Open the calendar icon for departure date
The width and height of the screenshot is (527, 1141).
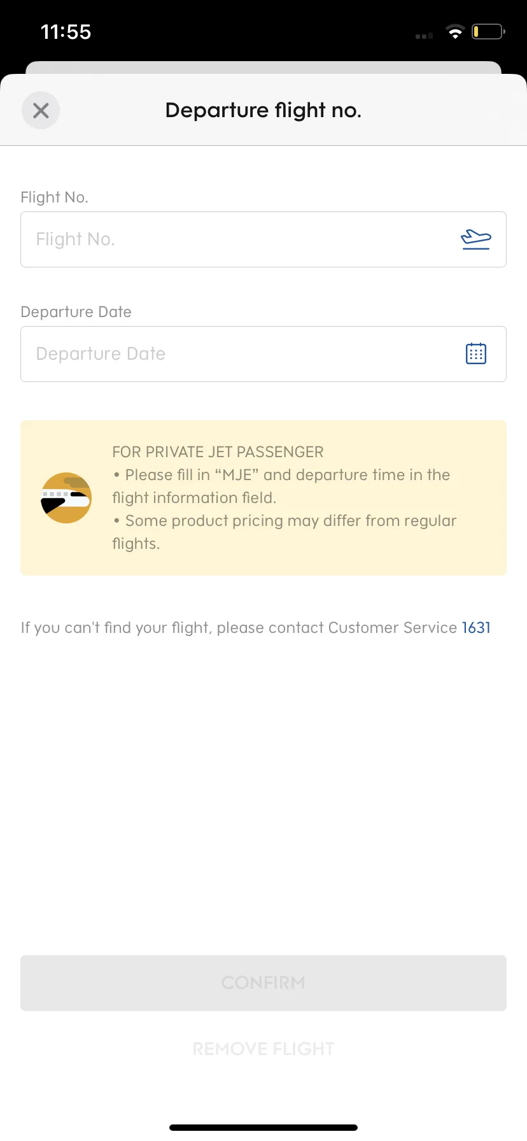[x=476, y=353]
